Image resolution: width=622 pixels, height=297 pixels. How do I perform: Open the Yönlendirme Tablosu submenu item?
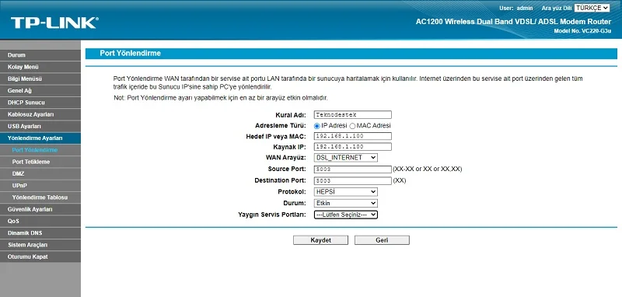point(40,197)
